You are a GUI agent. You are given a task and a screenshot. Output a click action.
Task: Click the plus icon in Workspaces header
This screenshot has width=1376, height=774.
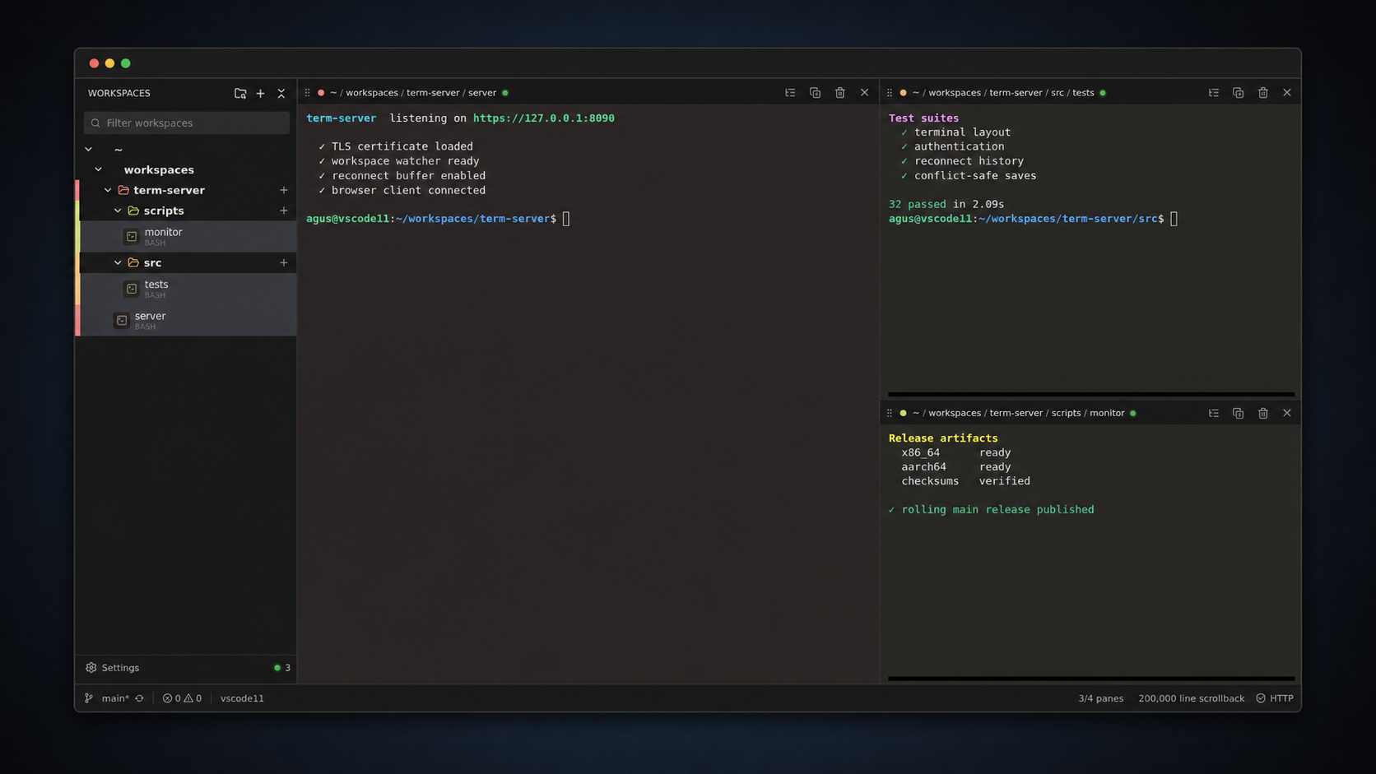click(x=261, y=94)
